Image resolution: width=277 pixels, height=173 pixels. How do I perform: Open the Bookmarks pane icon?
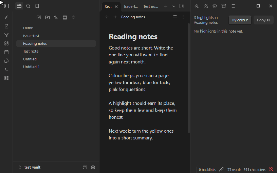37,6
